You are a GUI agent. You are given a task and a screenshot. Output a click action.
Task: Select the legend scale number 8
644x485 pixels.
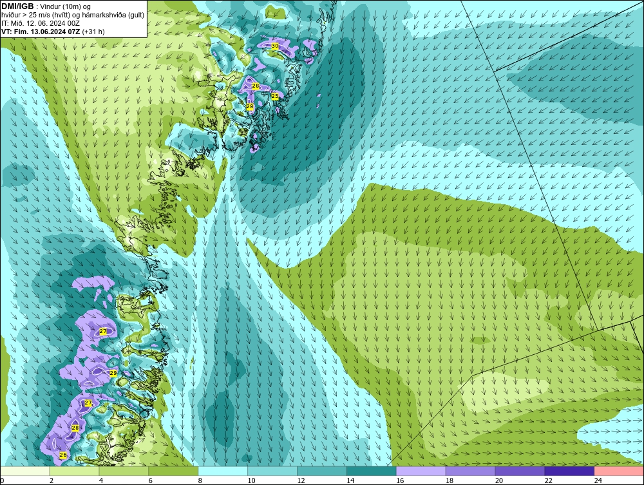click(x=200, y=480)
